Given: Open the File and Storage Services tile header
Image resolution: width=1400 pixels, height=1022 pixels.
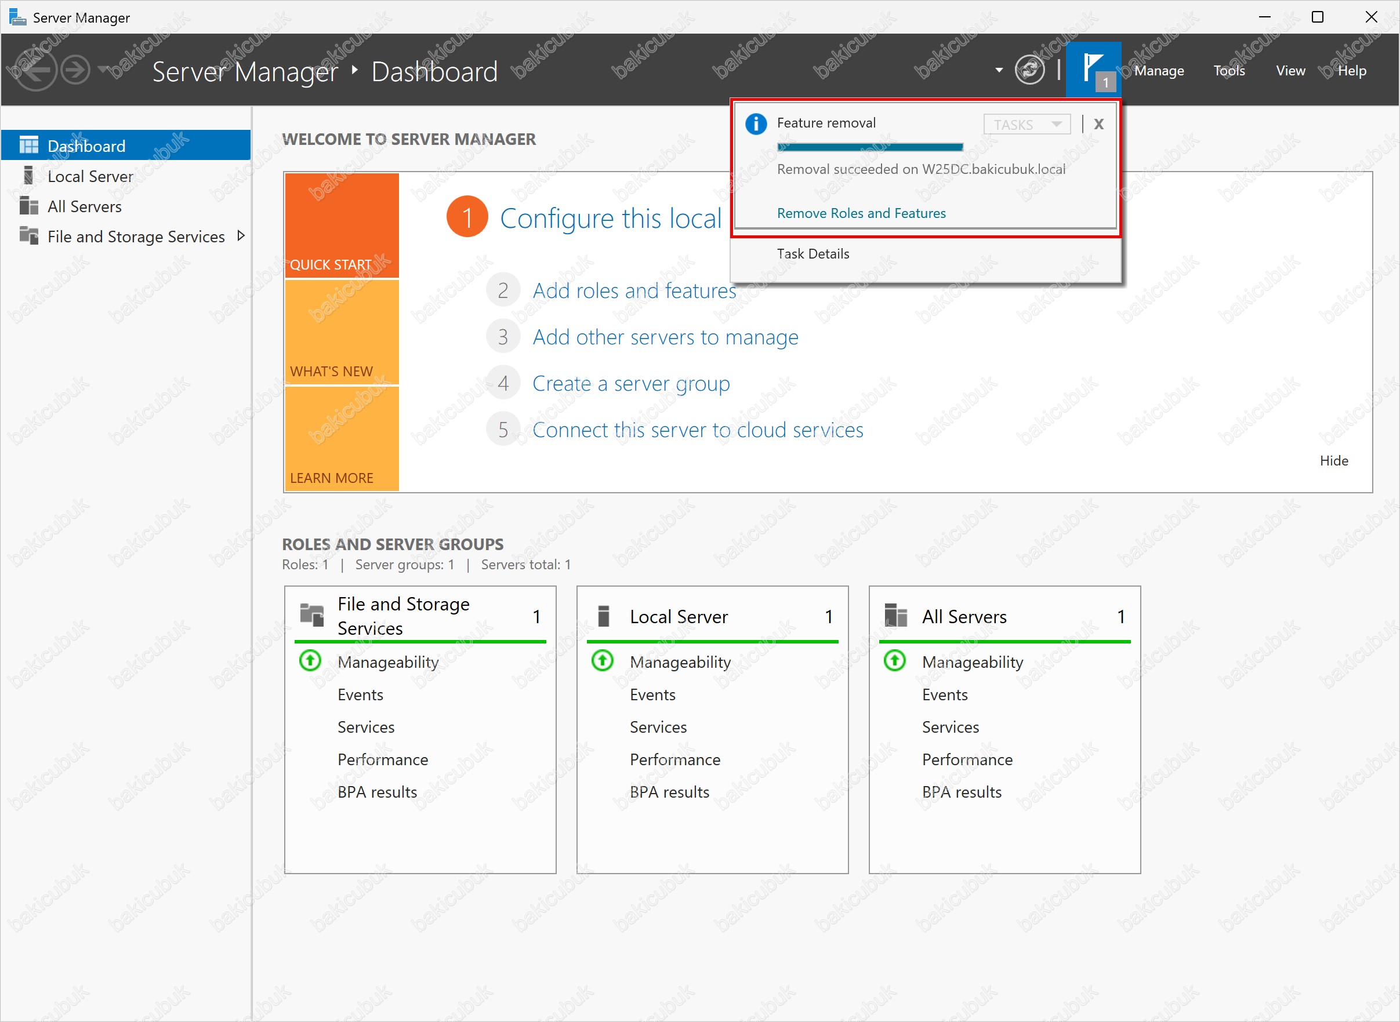Looking at the screenshot, I should 420,616.
